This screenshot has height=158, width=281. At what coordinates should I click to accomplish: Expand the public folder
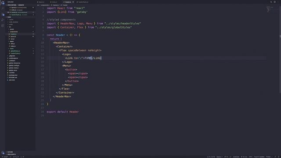(x=11, y=25)
